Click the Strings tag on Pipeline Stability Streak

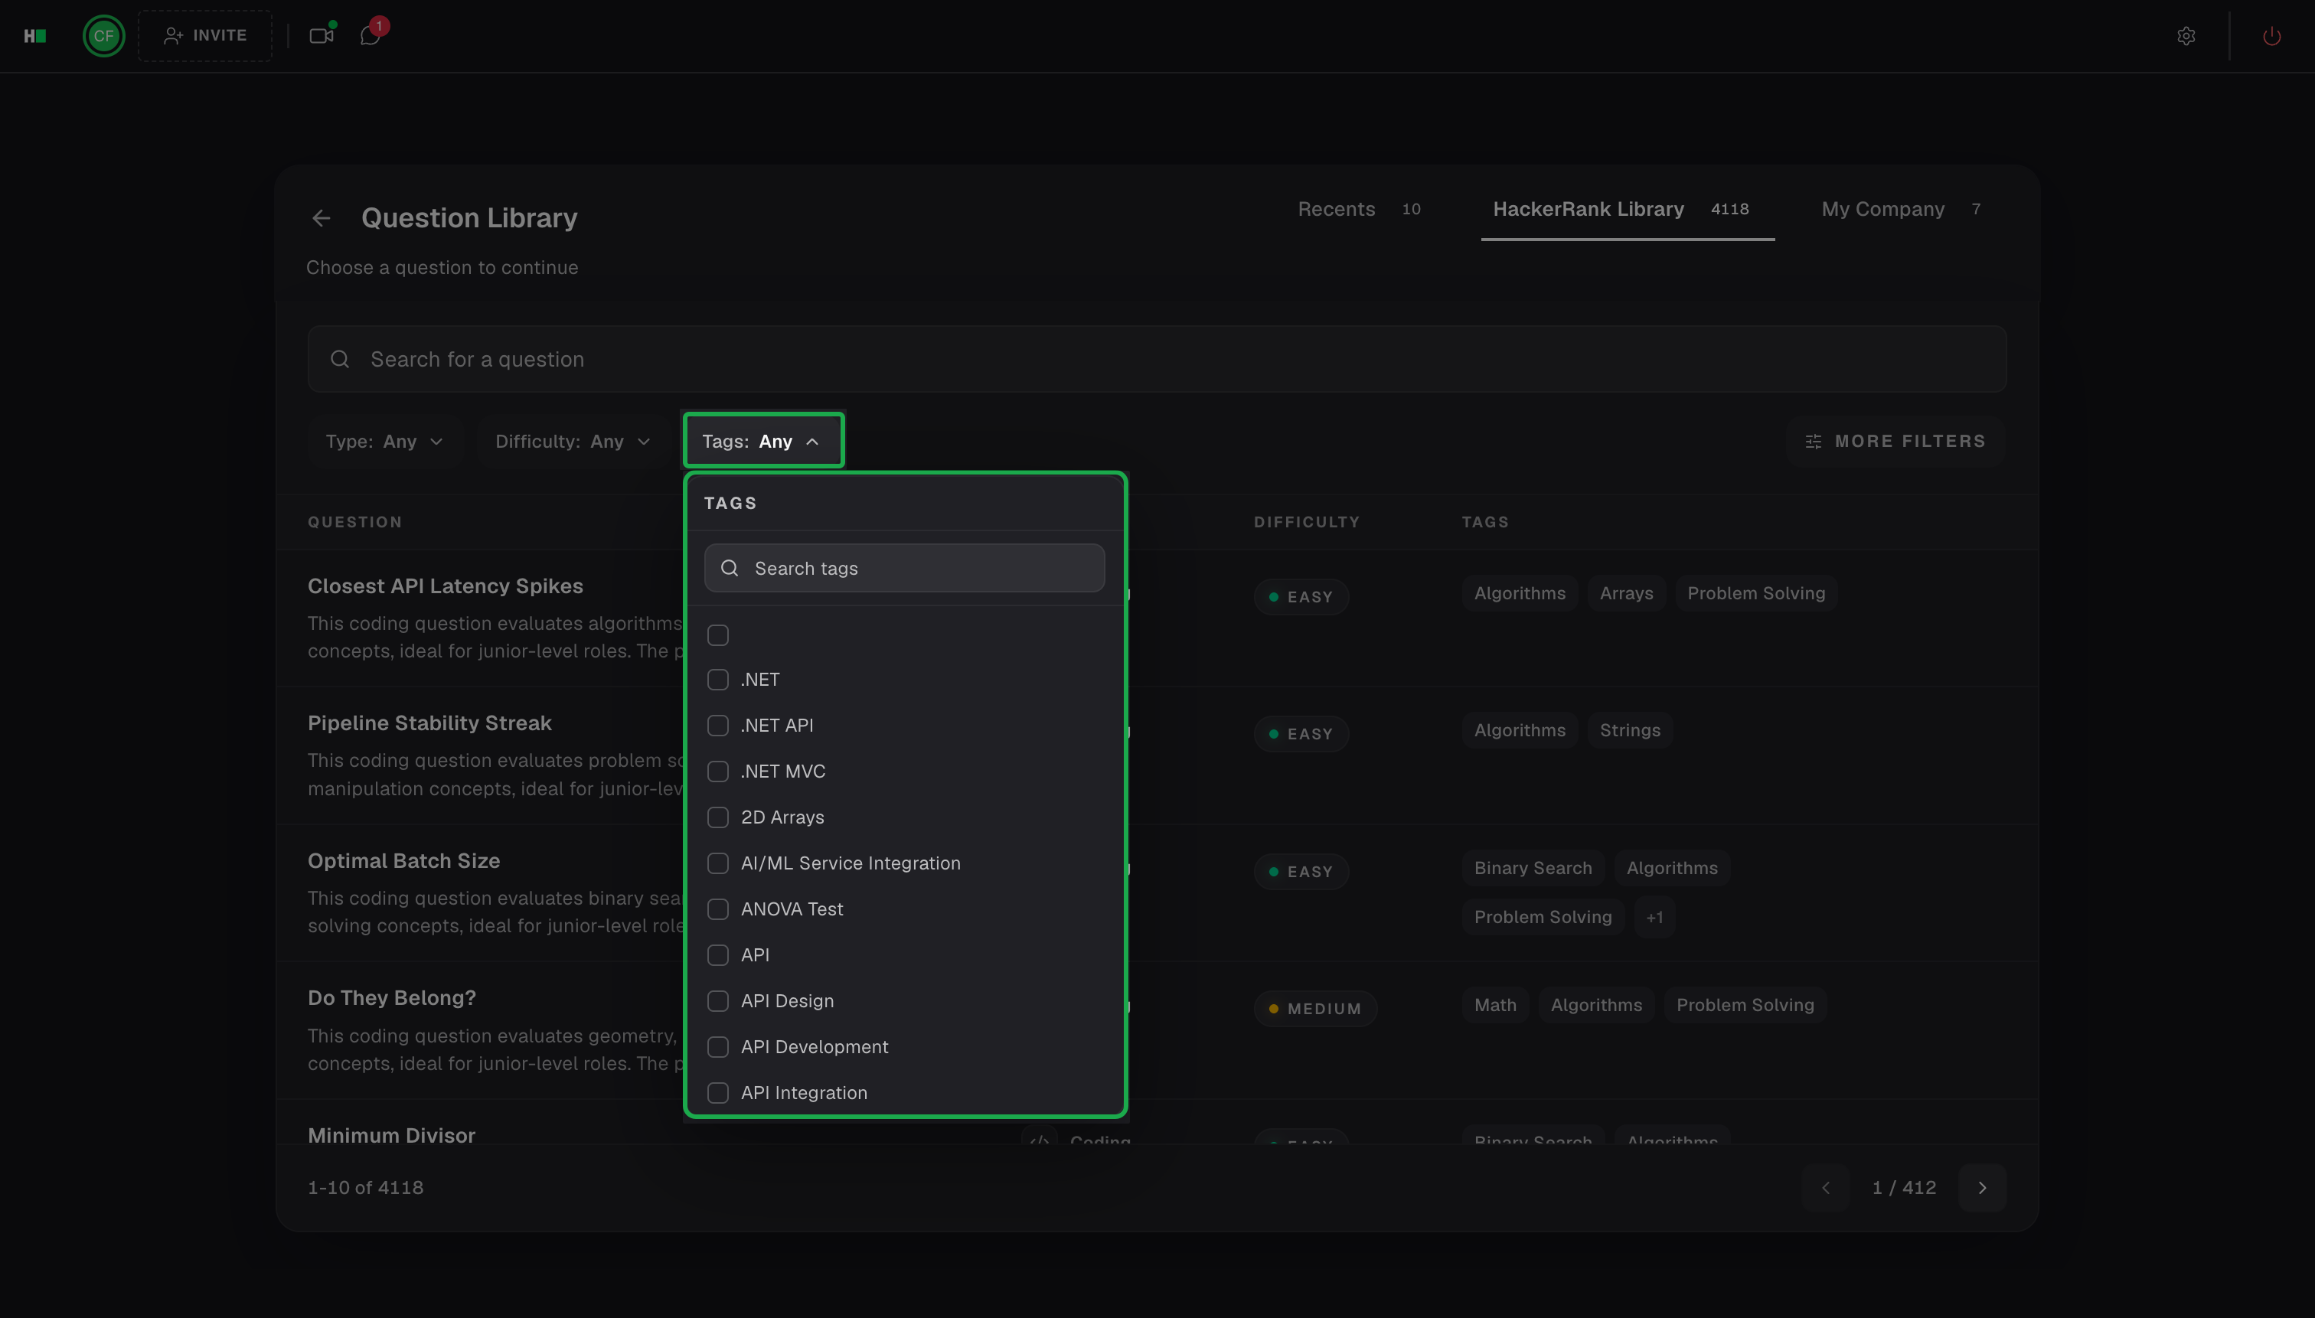[x=1630, y=730]
